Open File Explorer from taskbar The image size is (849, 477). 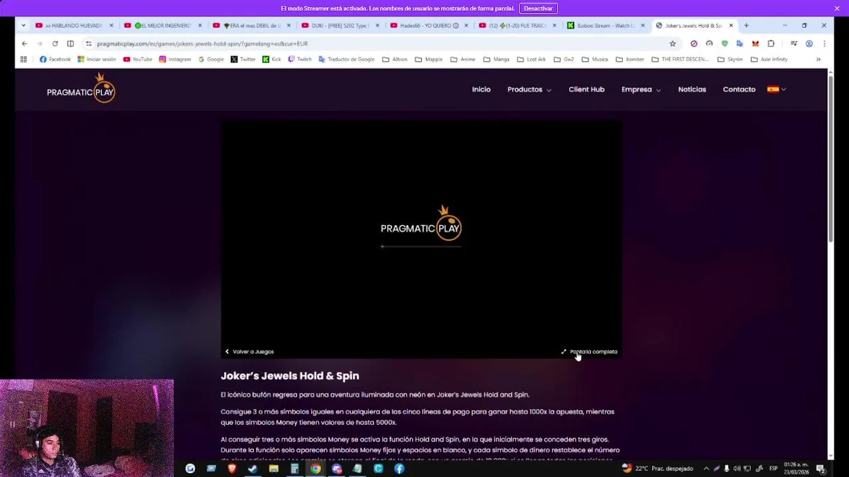tap(273, 468)
